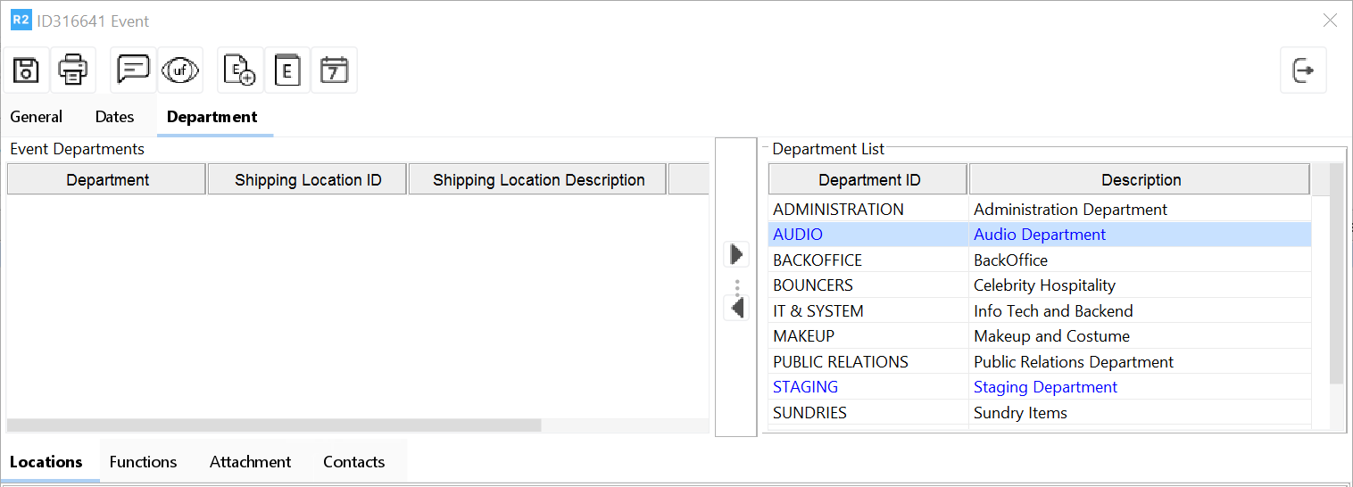Click the Department List vertical scrollbar
The height and width of the screenshot is (487, 1353).
[x=1336, y=277]
